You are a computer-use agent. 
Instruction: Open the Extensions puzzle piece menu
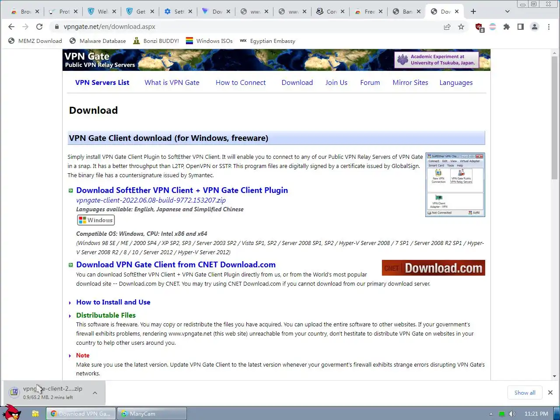[x=507, y=27]
